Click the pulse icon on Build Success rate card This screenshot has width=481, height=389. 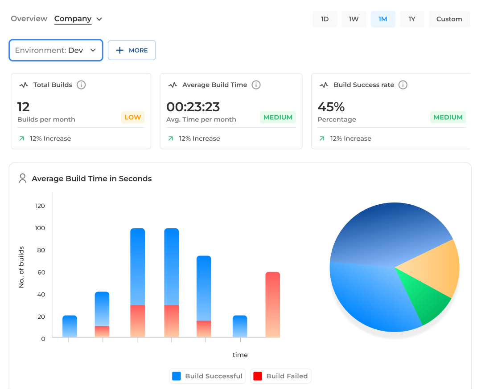(x=324, y=85)
